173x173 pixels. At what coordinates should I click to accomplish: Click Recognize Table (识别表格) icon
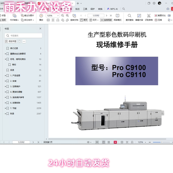(x=149, y=16)
